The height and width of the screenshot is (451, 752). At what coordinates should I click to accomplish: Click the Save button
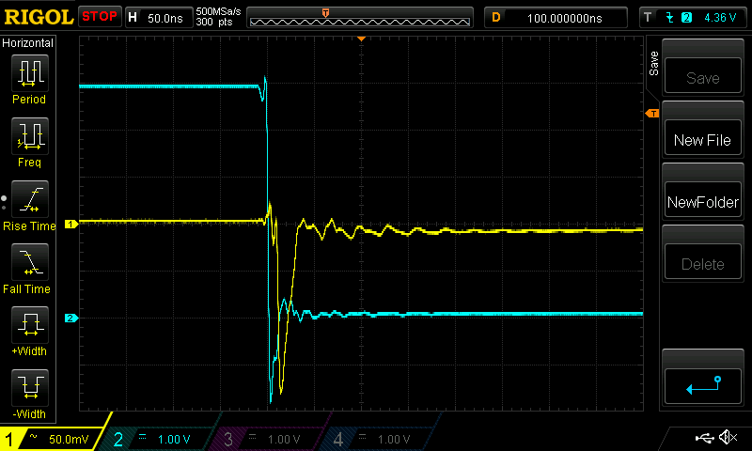pyautogui.click(x=703, y=75)
